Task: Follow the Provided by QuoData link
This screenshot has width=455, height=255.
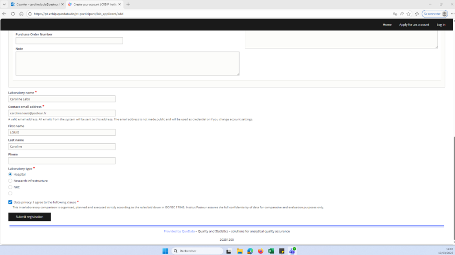Action: 179,231
